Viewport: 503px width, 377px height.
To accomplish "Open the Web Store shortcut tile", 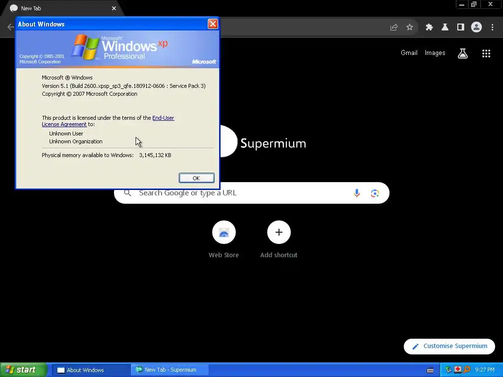I will [224, 240].
